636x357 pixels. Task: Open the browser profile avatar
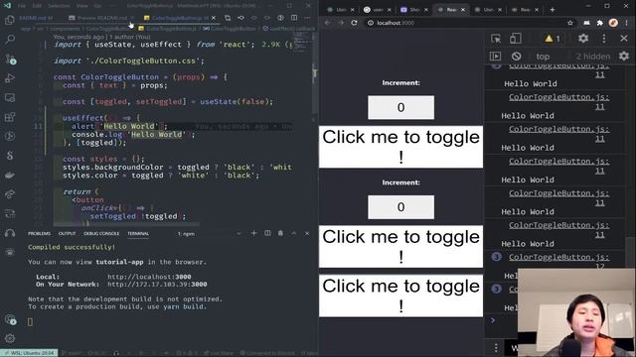[x=613, y=23]
